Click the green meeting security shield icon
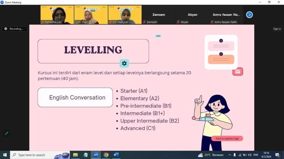284x159 pixels. click(x=6, y=133)
